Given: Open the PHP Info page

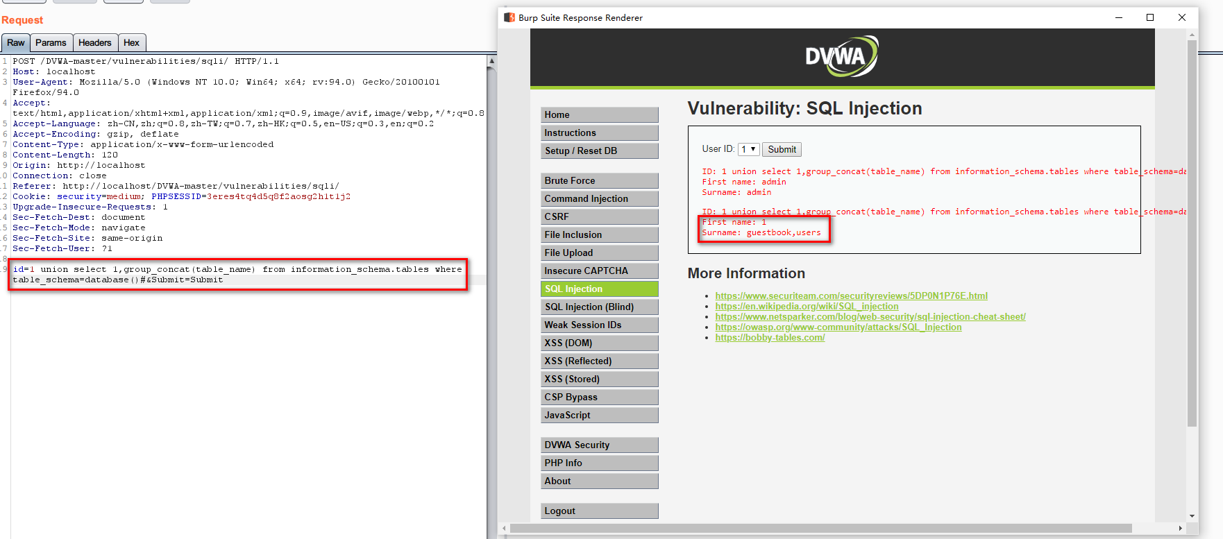Looking at the screenshot, I should pos(600,463).
